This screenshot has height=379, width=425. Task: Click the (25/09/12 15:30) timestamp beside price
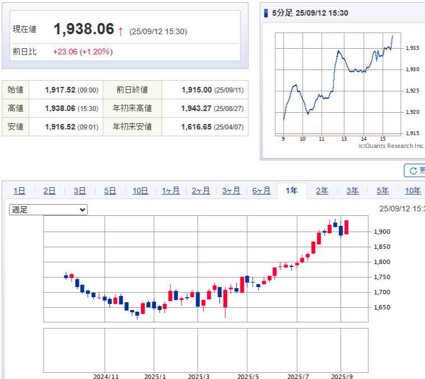coord(158,31)
